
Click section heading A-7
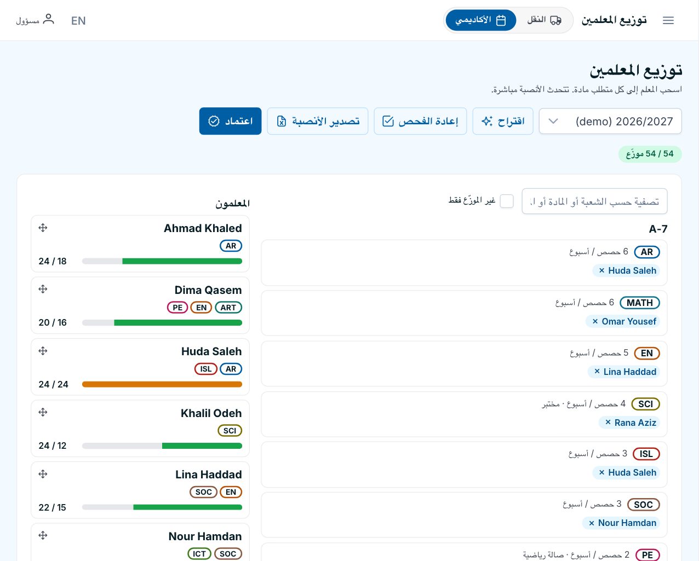(x=658, y=229)
